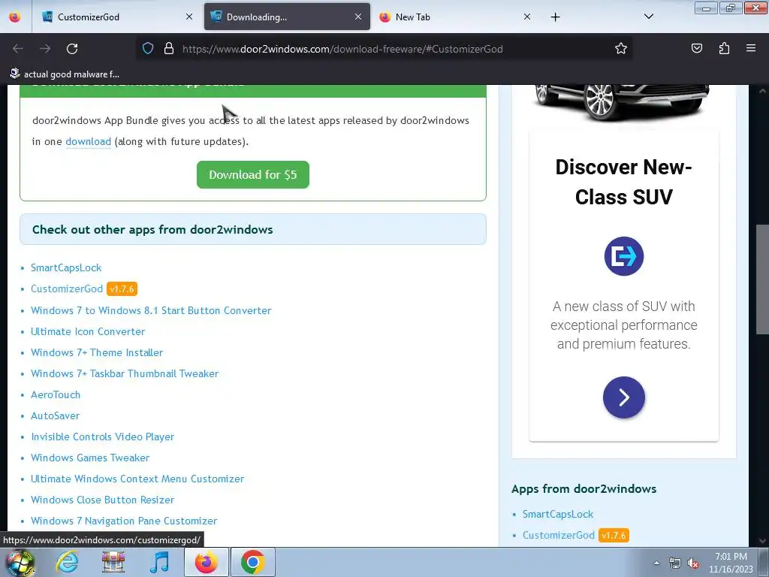Switch to the CustomizerGod tab

tap(118, 17)
